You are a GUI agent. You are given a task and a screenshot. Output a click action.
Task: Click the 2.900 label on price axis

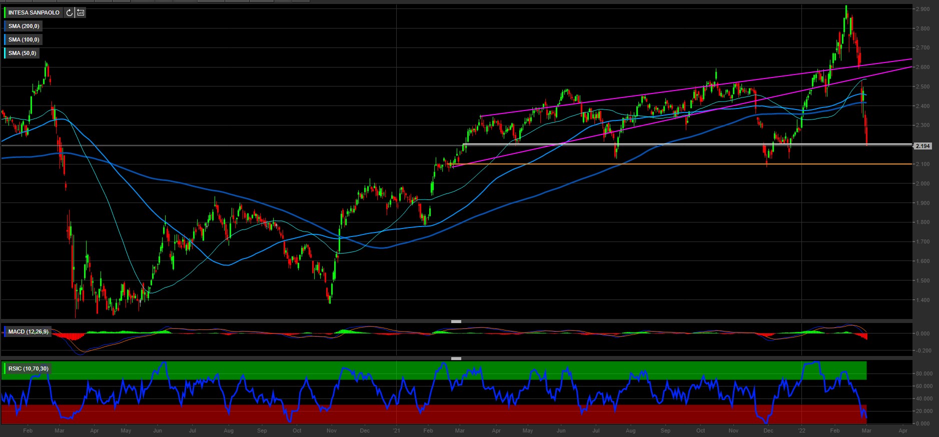[922, 9]
